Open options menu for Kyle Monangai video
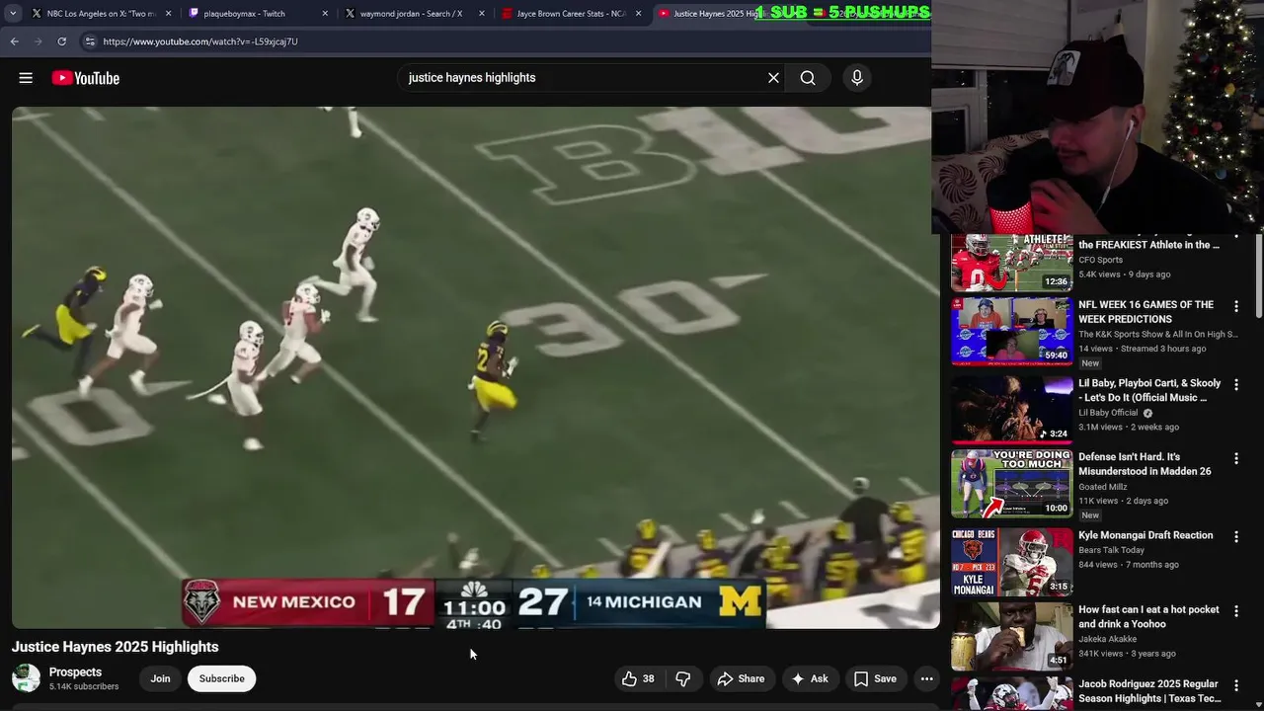Viewport: 1264px width, 711px height. (x=1235, y=537)
